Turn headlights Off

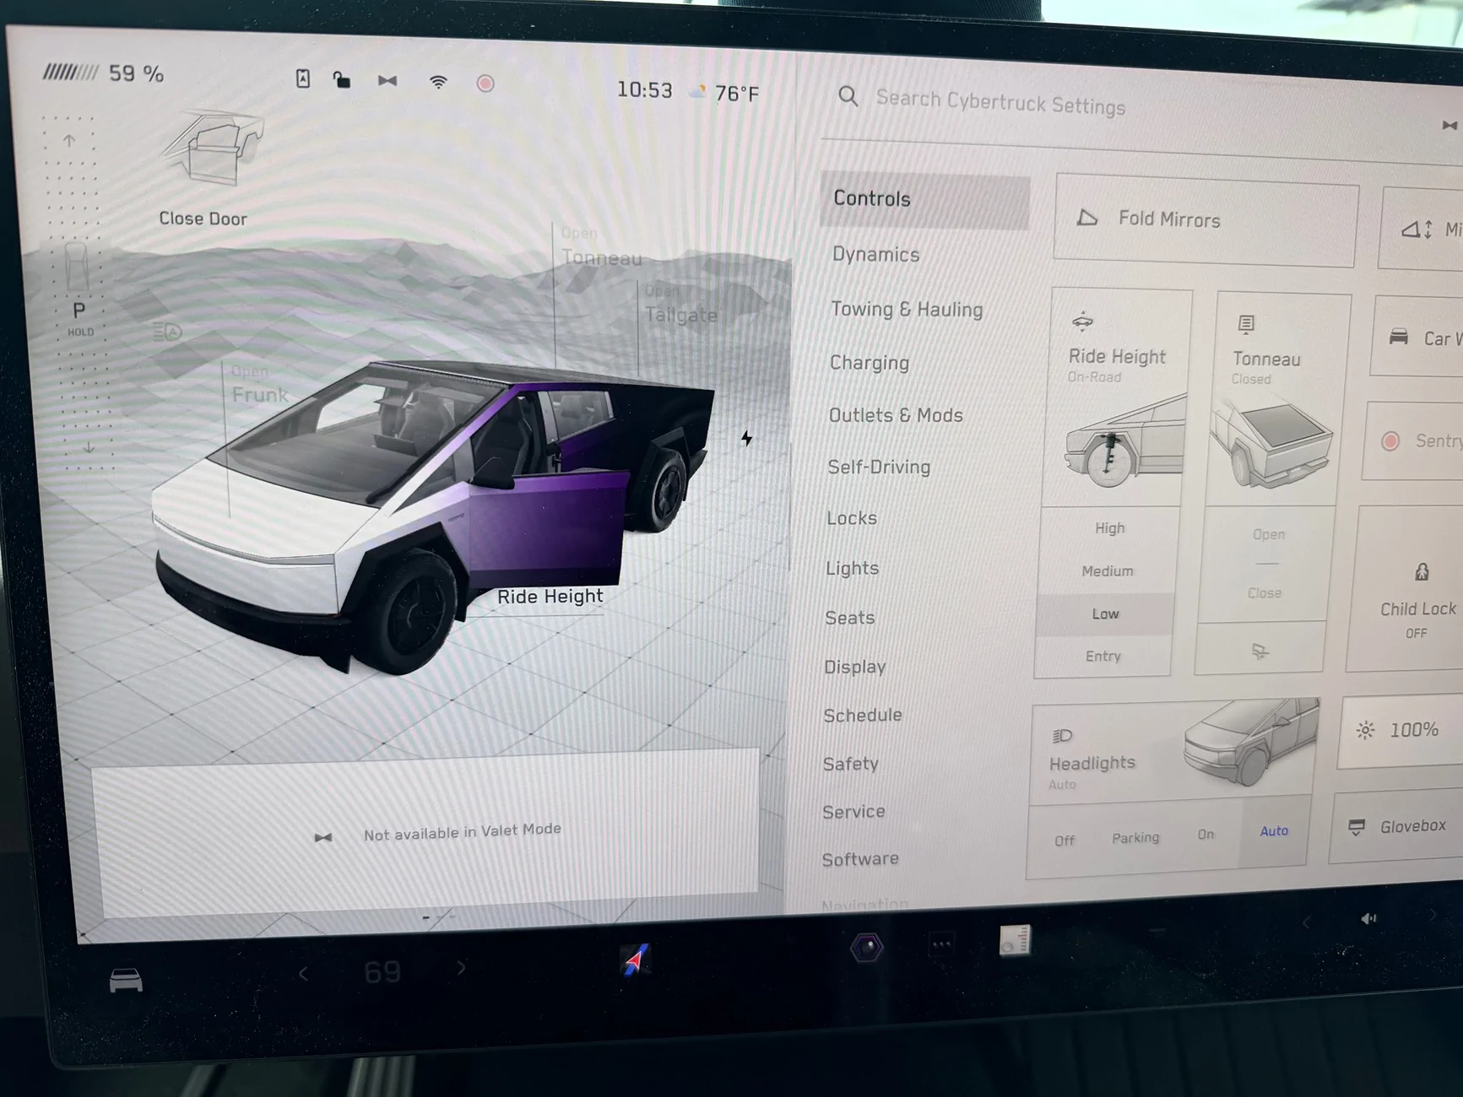pyautogui.click(x=1065, y=840)
